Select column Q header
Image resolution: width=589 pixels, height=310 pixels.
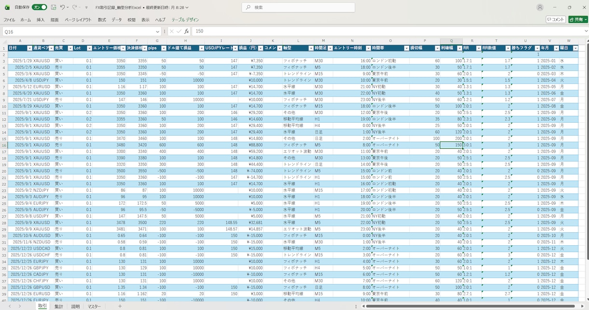tap(451, 41)
